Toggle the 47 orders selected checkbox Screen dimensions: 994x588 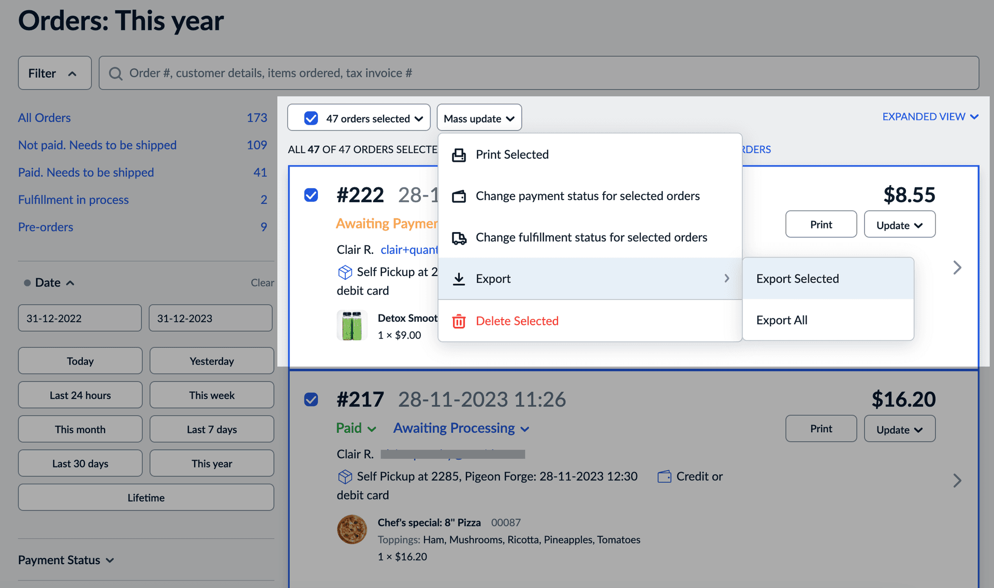point(311,118)
